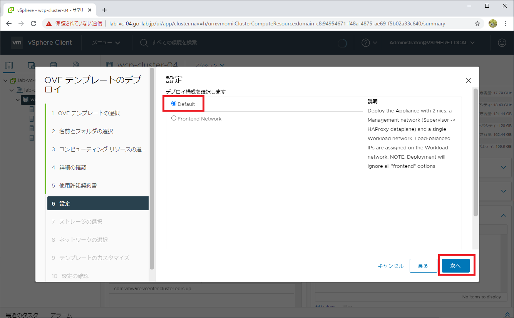Click the 次へ (Next) button
The image size is (514, 318).
(455, 266)
